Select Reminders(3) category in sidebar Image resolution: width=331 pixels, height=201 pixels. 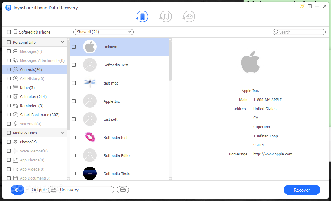(35, 106)
